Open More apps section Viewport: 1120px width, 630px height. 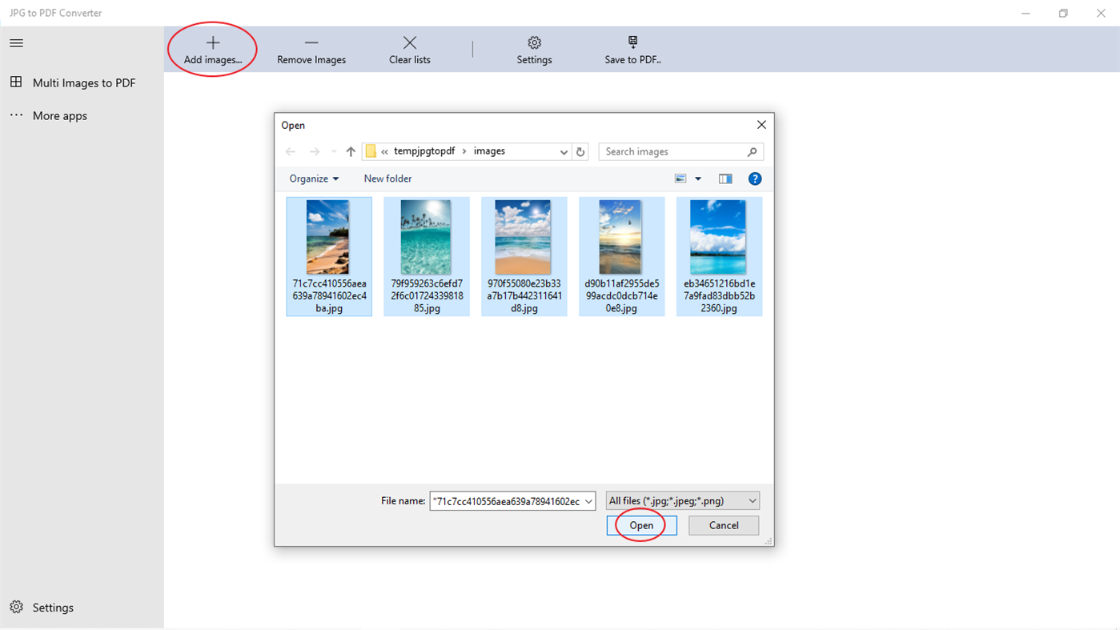pyautogui.click(x=60, y=115)
